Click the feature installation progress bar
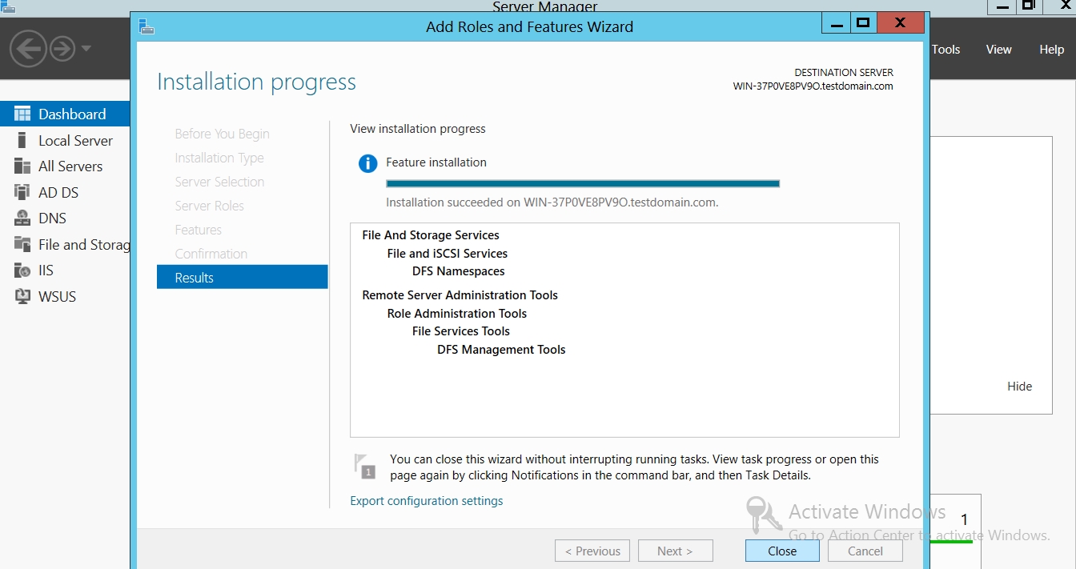The height and width of the screenshot is (569, 1076). 582,184
